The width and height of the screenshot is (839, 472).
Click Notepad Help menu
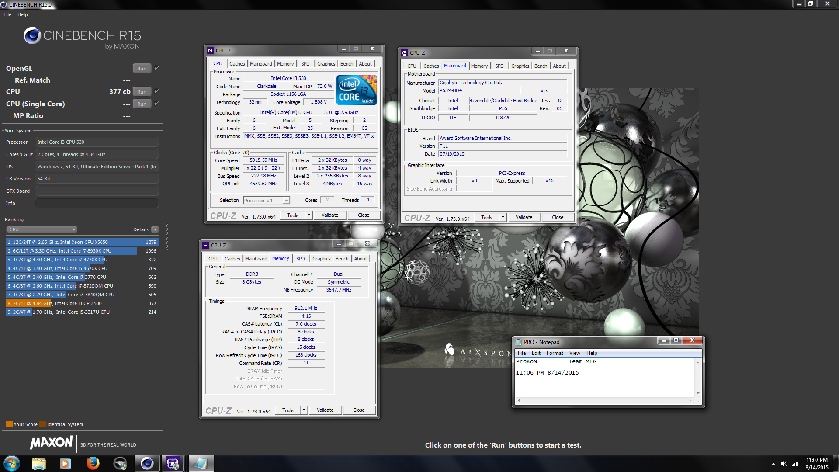pyautogui.click(x=592, y=353)
